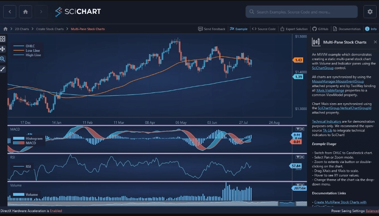Open the theme brush tool
The height and width of the screenshot is (216, 379).
(3, 69)
